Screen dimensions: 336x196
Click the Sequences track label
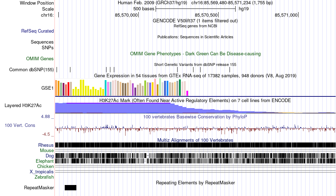(42, 42)
